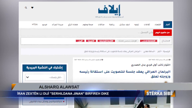Open the أسامة مهدي breadcrumb link
192x108 pixels.
149,51
